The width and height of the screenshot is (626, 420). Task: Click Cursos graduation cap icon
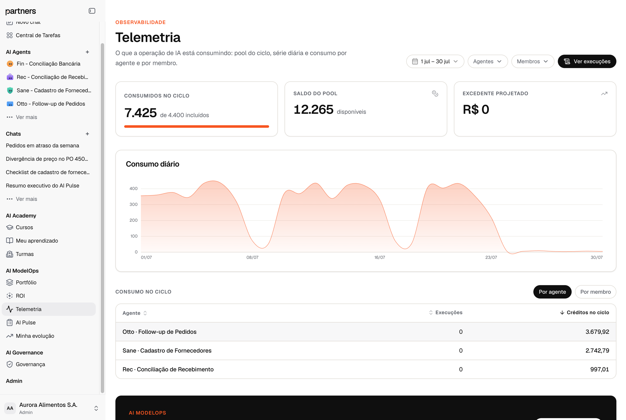[10, 227]
